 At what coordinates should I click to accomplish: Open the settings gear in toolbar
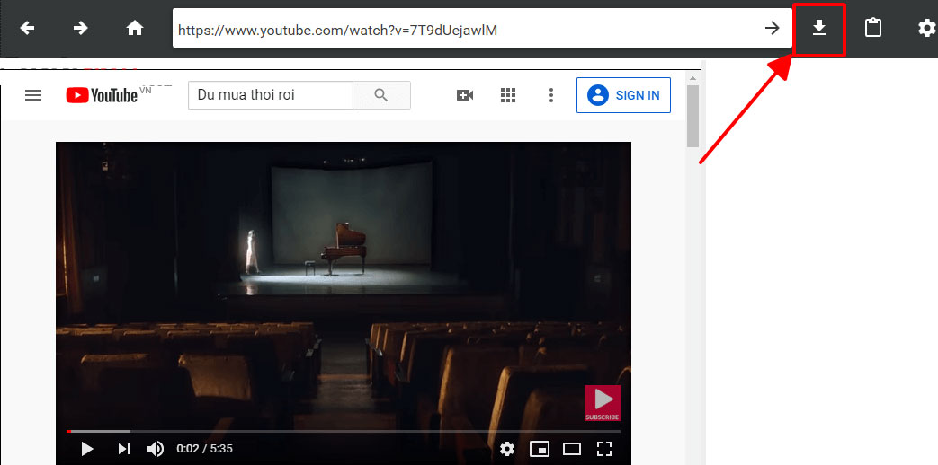coord(926,28)
